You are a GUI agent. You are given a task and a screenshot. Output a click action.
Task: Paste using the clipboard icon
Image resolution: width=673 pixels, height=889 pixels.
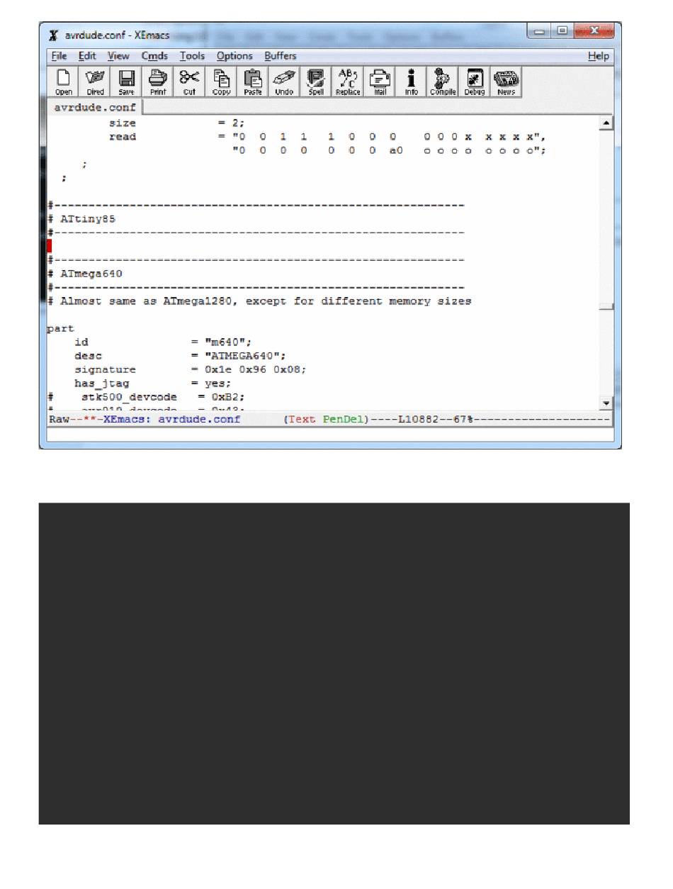point(253,82)
